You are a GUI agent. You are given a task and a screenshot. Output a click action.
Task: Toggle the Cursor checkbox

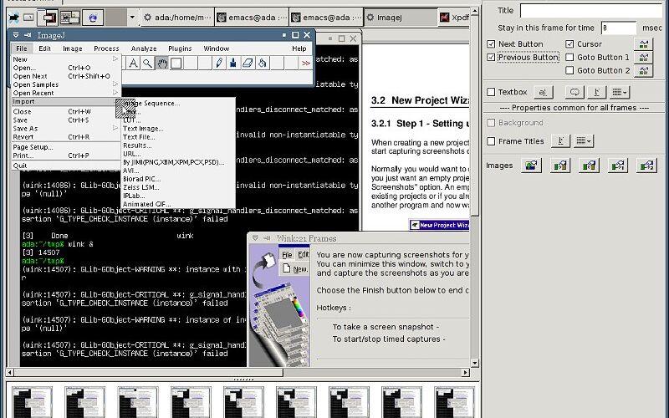(569, 44)
